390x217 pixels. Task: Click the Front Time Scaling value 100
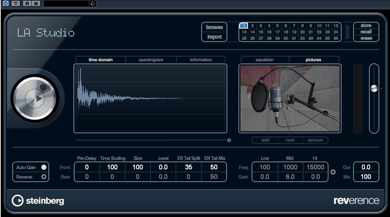click(x=112, y=167)
